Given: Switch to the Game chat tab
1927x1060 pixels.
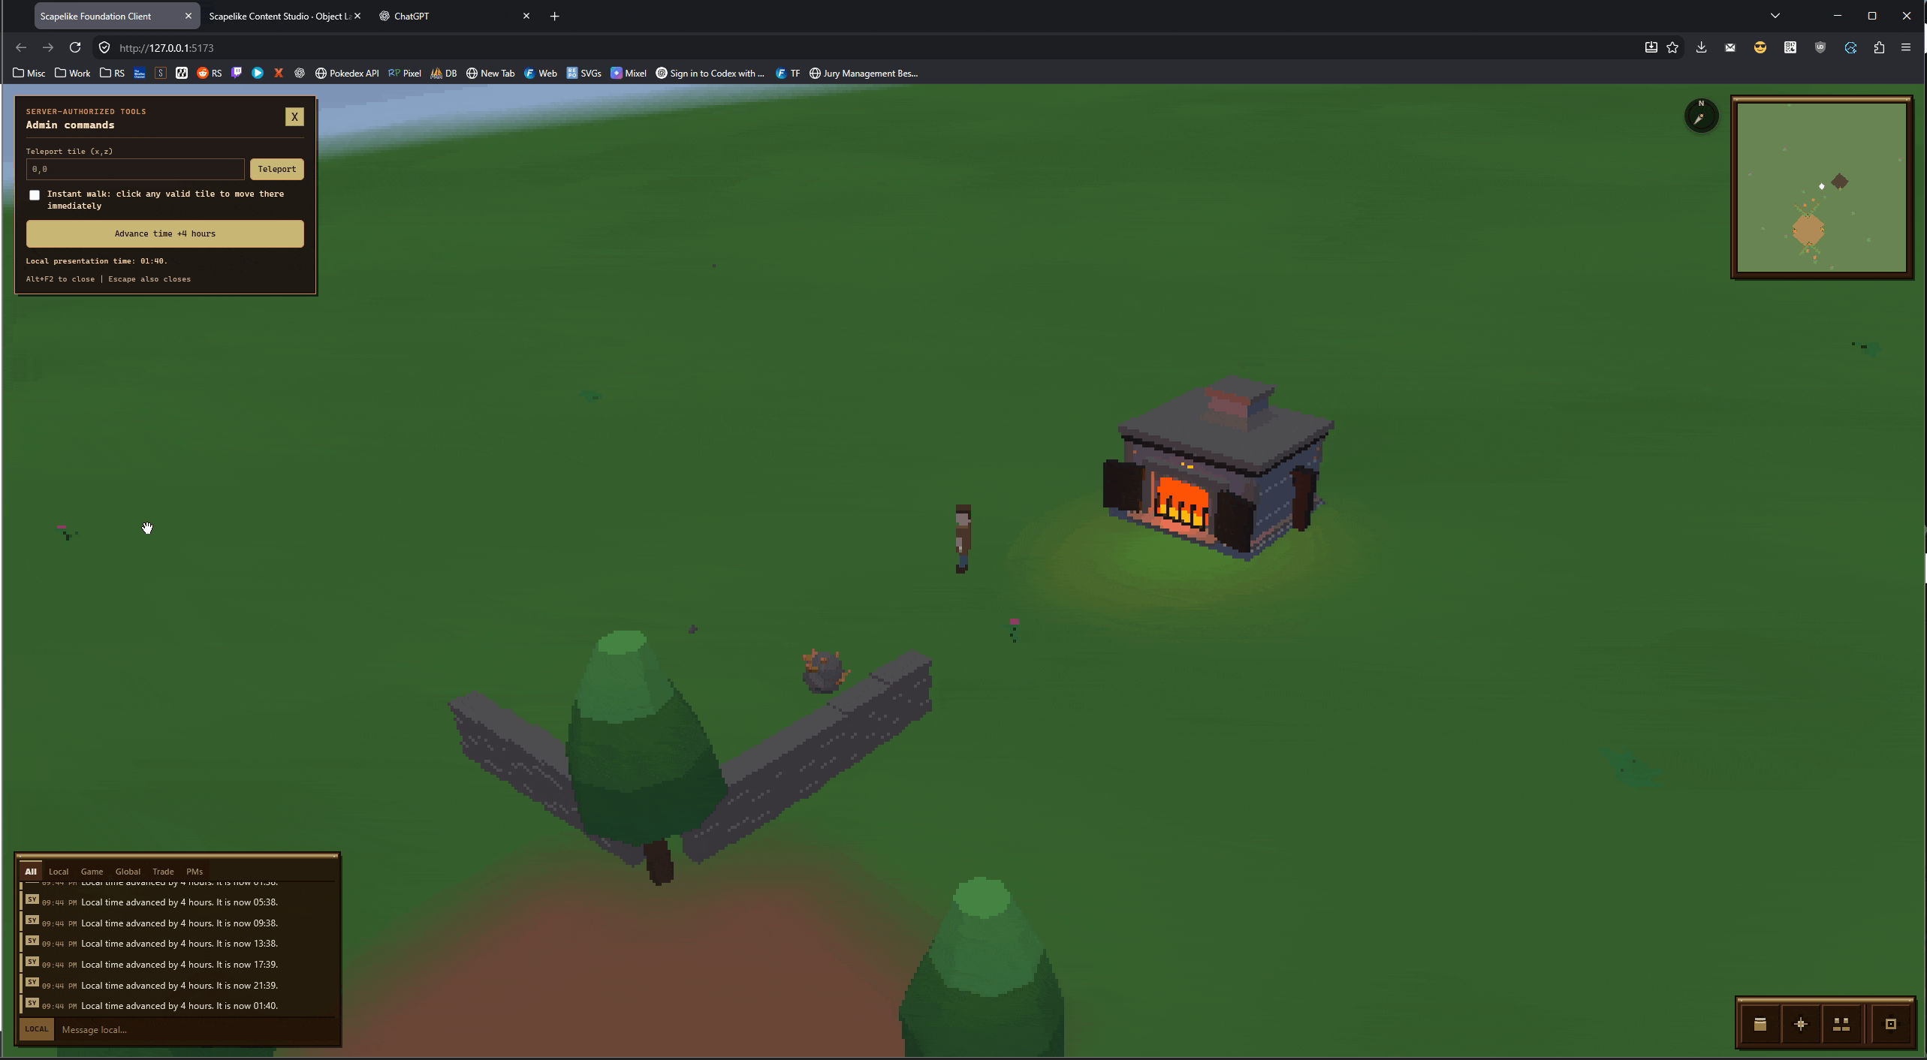Looking at the screenshot, I should point(92,872).
